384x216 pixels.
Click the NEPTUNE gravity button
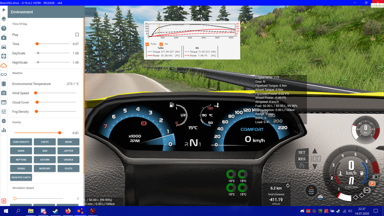tap(21, 160)
